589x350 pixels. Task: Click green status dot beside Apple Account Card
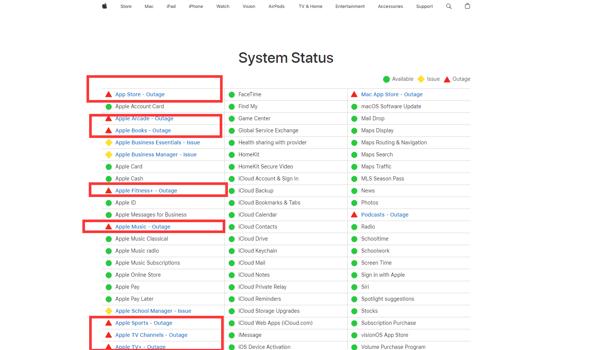[x=109, y=107]
